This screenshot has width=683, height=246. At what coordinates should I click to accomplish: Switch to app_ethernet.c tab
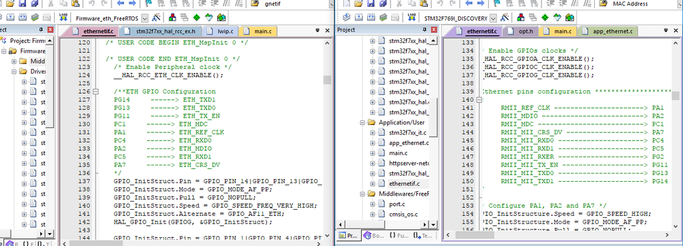607,31
